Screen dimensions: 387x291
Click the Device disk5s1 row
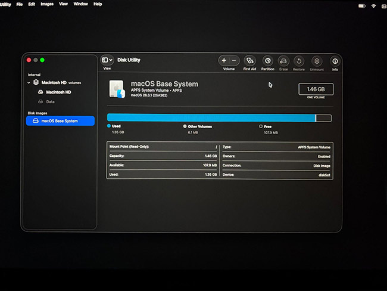(x=276, y=175)
